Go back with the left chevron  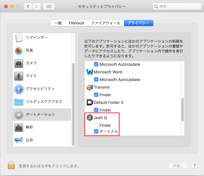[28, 6]
